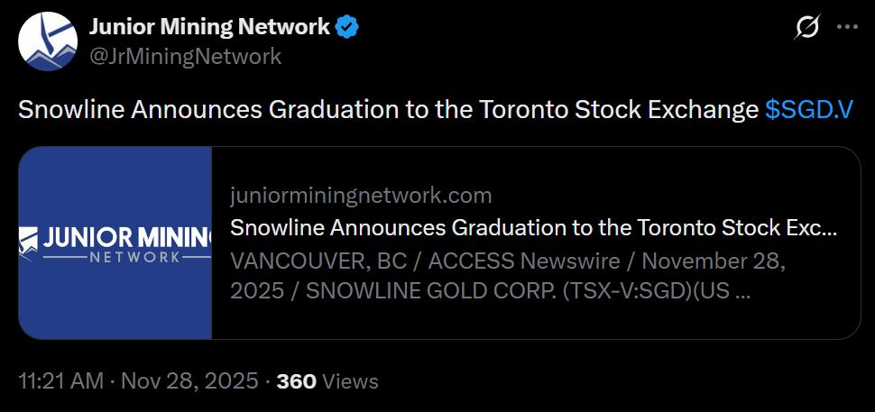Click the blue verified checkmark badge
This screenshot has width=875, height=412.
(347, 27)
